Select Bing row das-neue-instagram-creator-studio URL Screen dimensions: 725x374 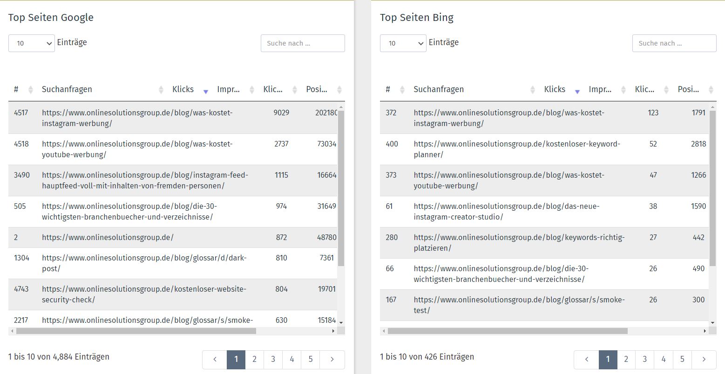(507, 212)
